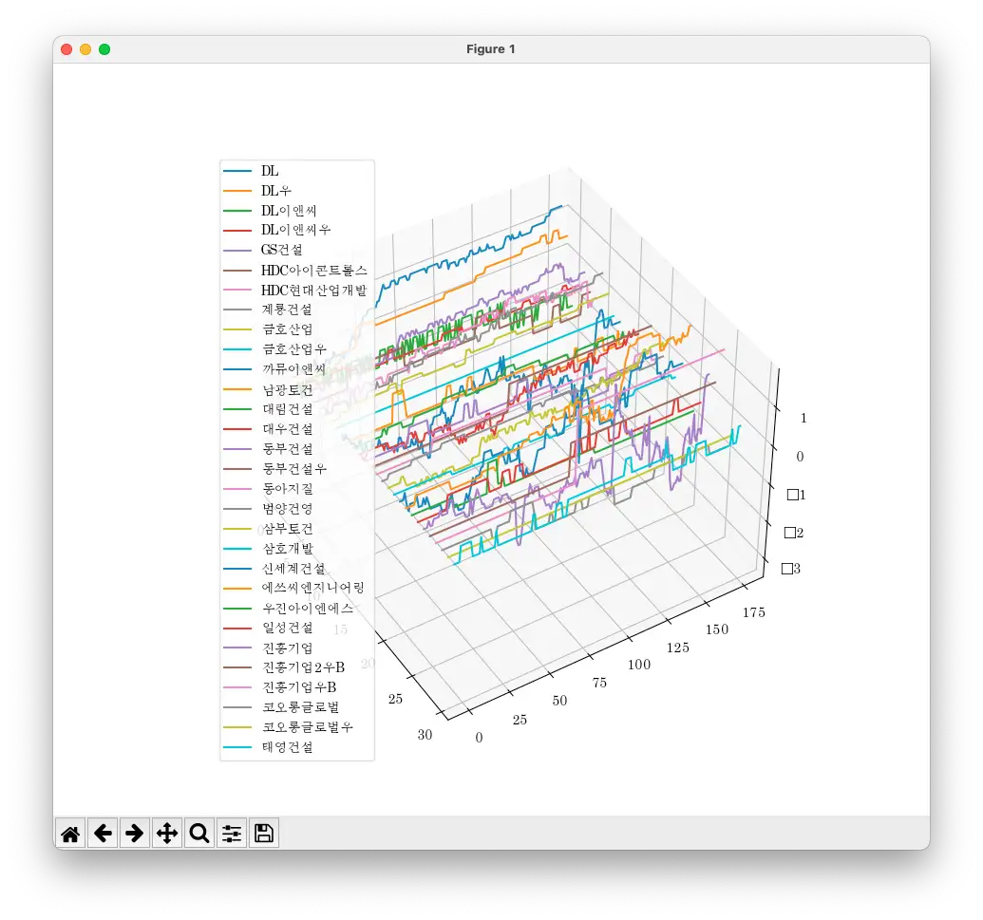Click axis tick label '75'

click(599, 683)
